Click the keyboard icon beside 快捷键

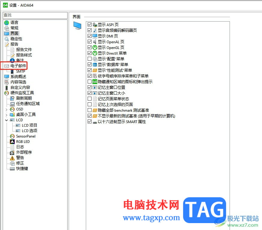click(12, 169)
